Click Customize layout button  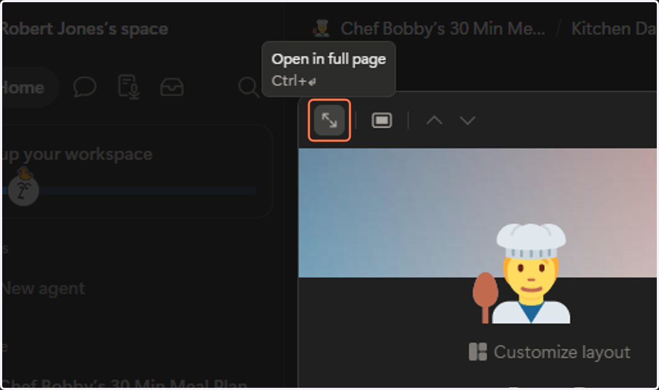tap(550, 352)
